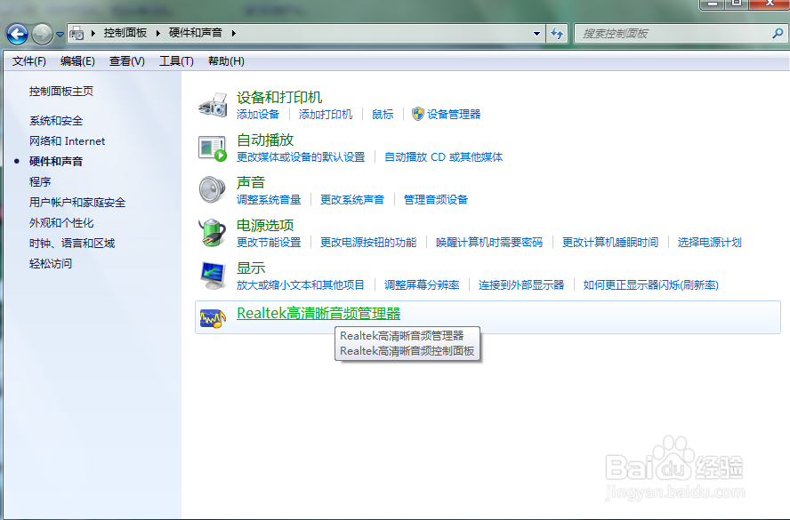This screenshot has width=790, height=520.
Task: Click the refresh button next to address bar
Action: pyautogui.click(x=557, y=34)
